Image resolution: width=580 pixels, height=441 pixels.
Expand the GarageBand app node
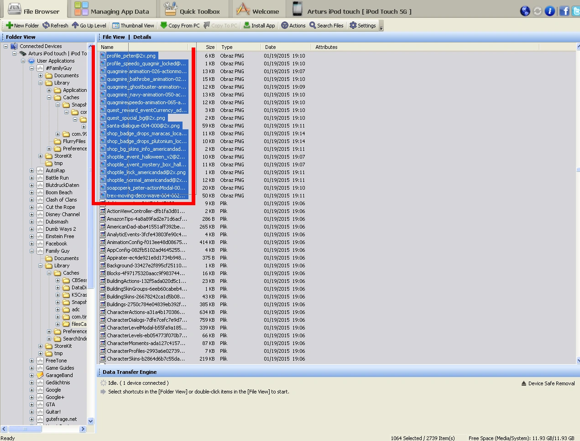[32, 375]
